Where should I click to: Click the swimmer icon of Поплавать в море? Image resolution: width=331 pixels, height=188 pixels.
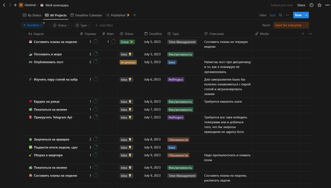pyautogui.click(x=30, y=54)
